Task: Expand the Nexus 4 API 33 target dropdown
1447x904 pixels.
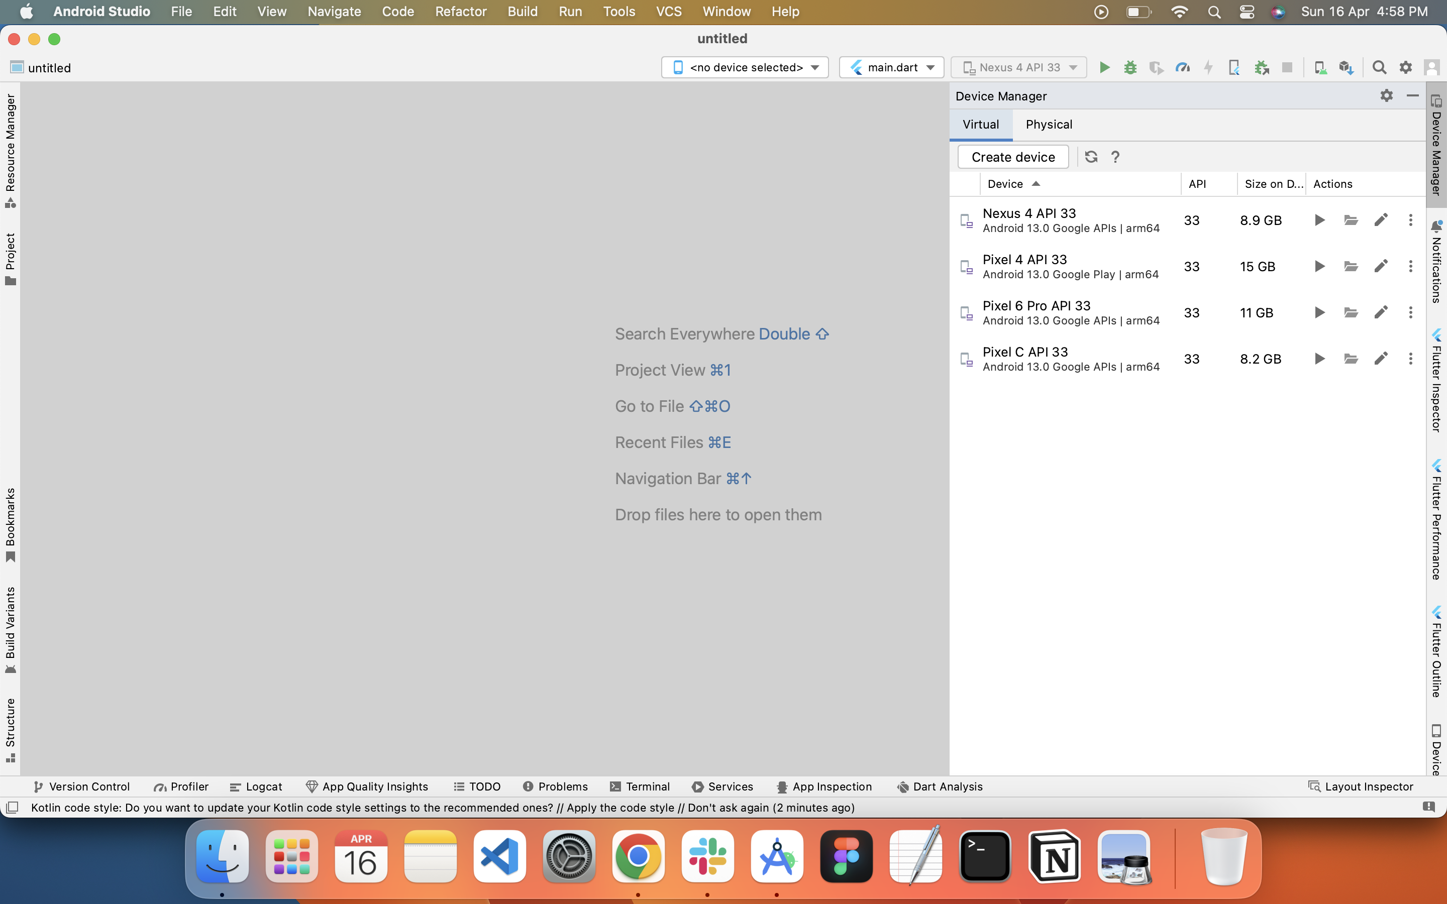Action: tap(1019, 68)
